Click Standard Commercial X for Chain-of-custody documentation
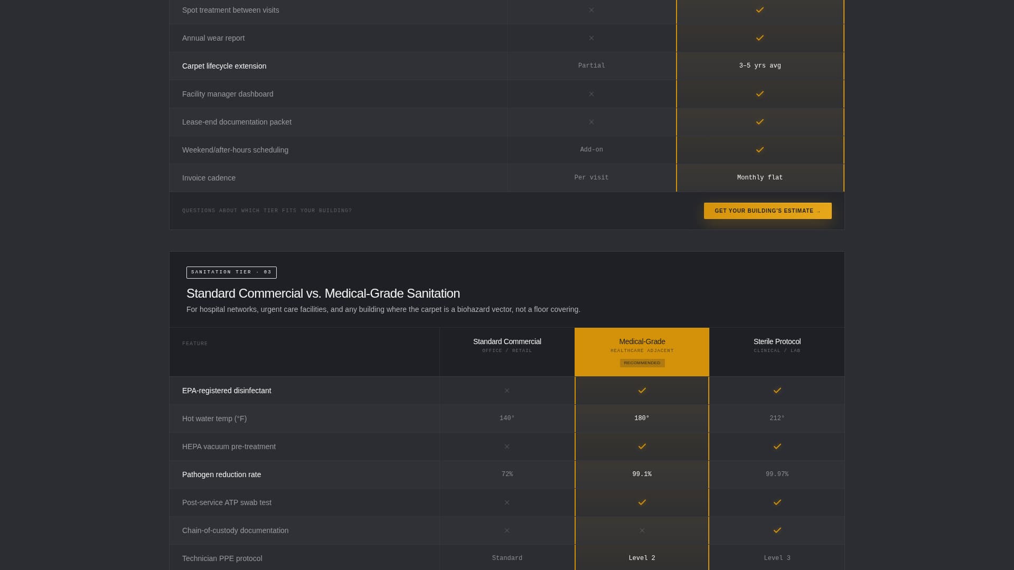 [x=507, y=530]
